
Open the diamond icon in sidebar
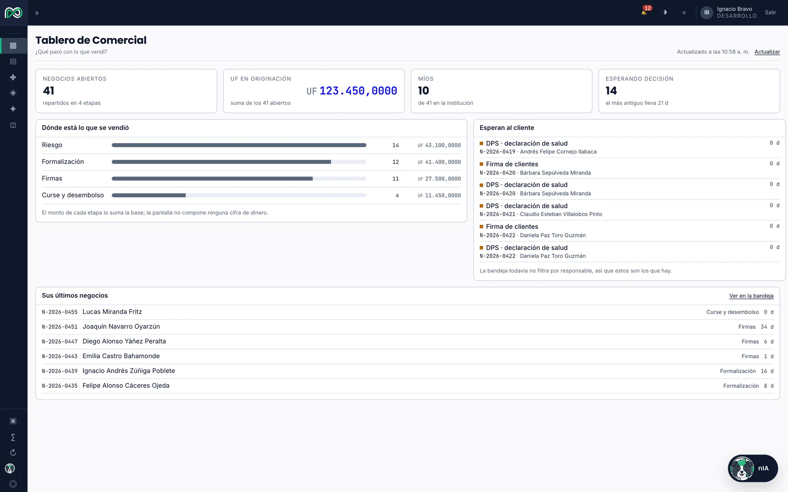click(x=13, y=93)
